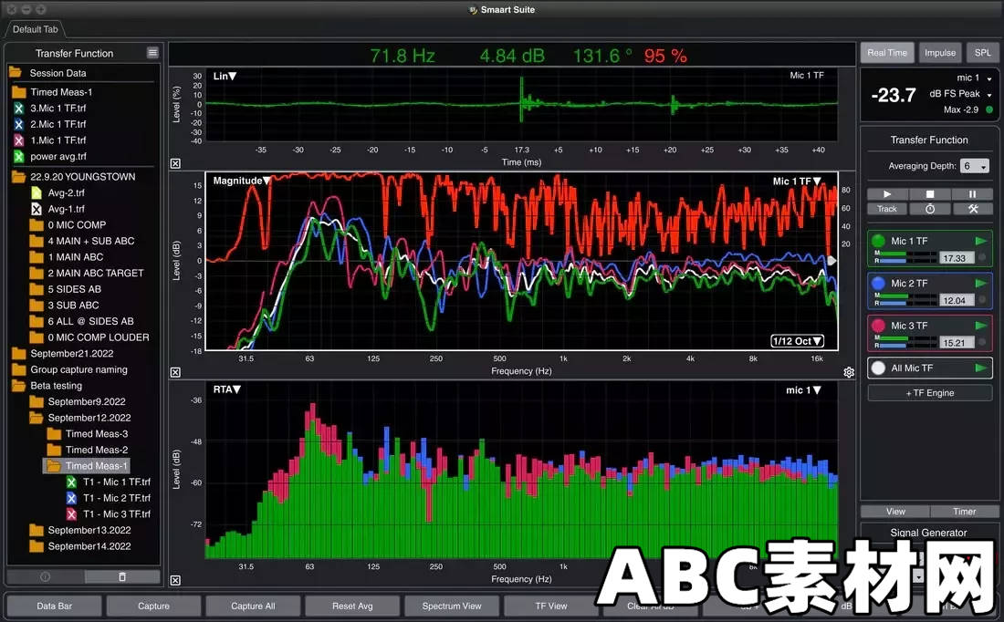1004x622 pixels.
Task: Click the trash icon under the file list
Action: click(123, 575)
